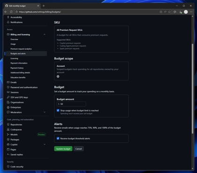Open Payment history page
Viewport: 197px width, 173px height.
17,68
